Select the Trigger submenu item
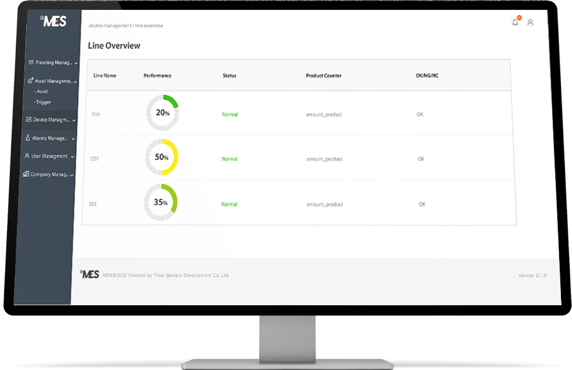This screenshot has width=572, height=370. click(x=43, y=102)
